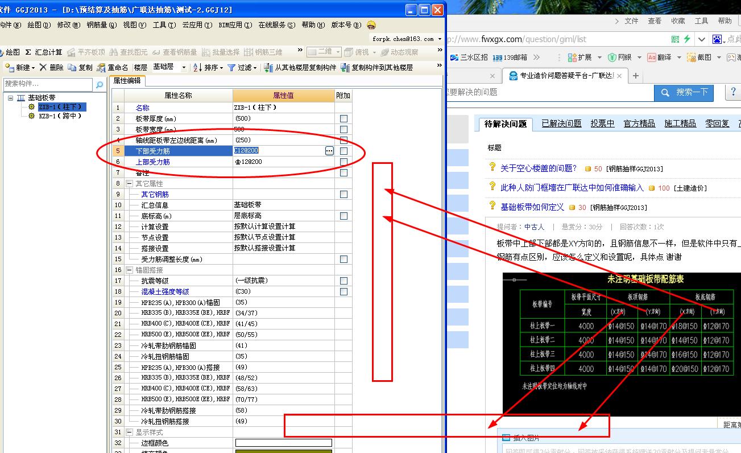741x453 pixels.
Task: Click the 搜索一下 search button
Action: pyautogui.click(x=685, y=92)
